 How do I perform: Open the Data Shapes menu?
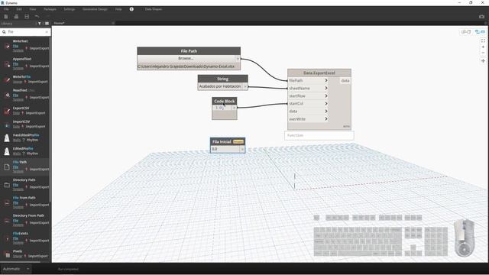pos(154,9)
